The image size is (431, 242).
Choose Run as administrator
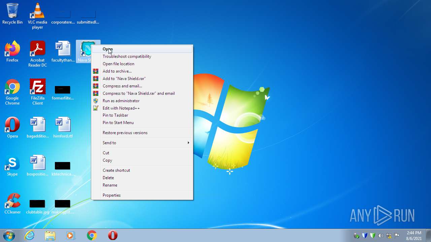[142, 101]
